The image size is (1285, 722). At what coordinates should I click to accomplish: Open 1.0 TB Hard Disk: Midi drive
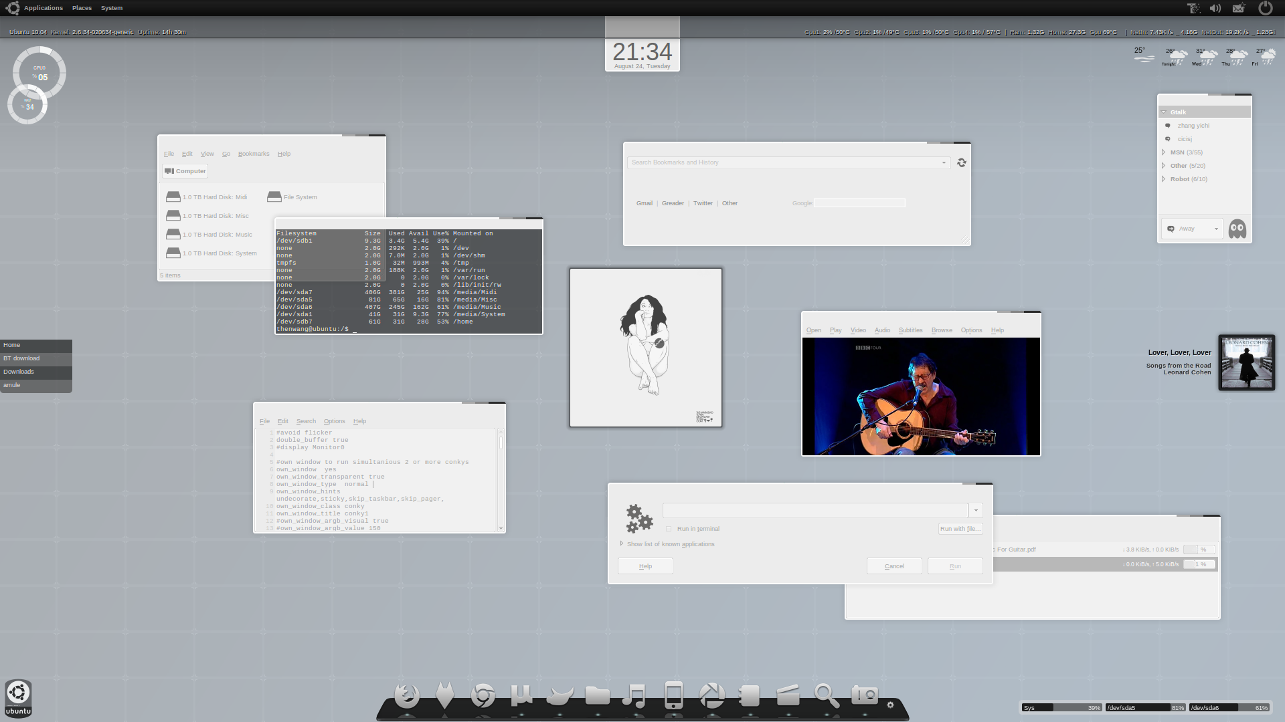click(207, 197)
